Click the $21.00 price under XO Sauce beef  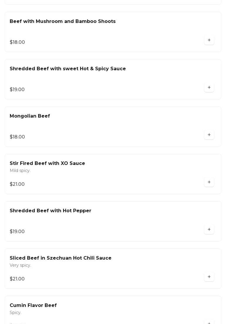coord(17,184)
